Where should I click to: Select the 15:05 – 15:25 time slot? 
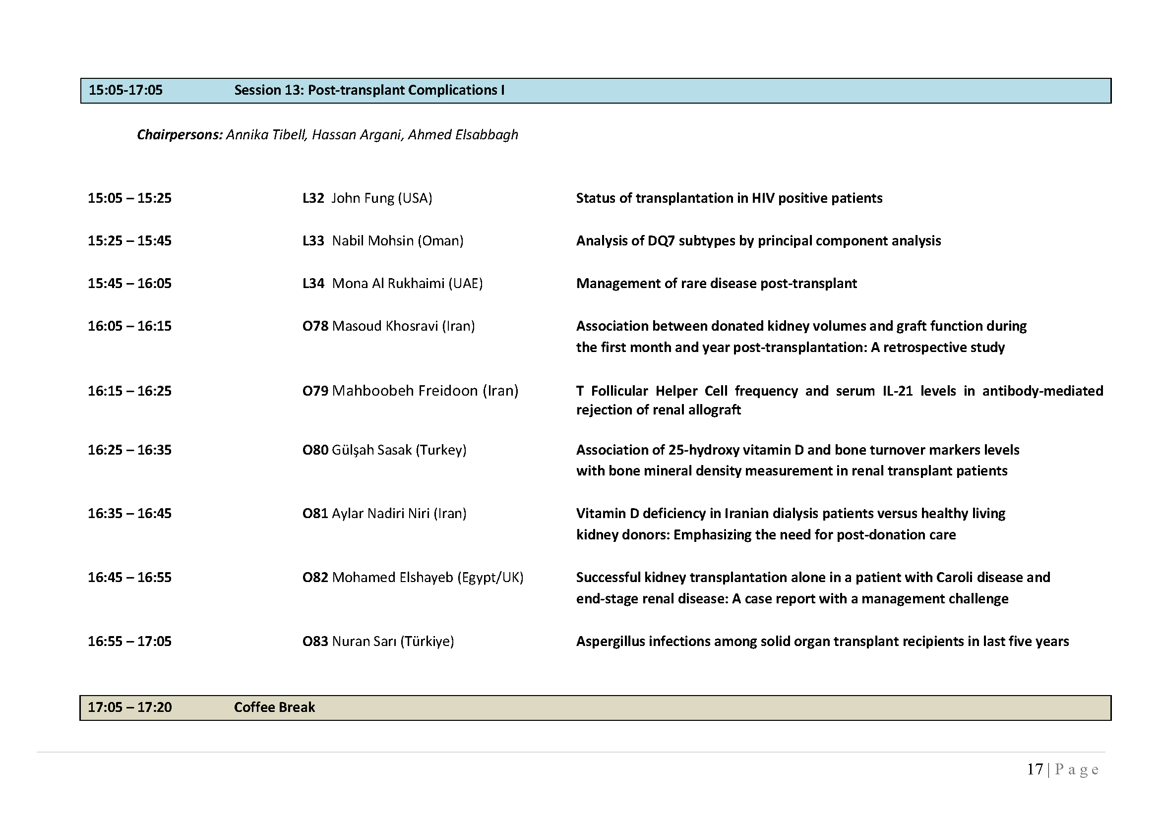click(130, 198)
